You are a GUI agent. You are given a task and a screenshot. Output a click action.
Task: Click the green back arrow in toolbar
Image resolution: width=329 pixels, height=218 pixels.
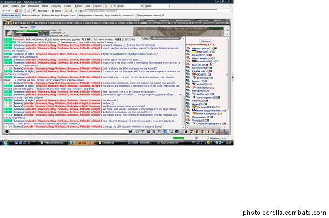(4, 11)
